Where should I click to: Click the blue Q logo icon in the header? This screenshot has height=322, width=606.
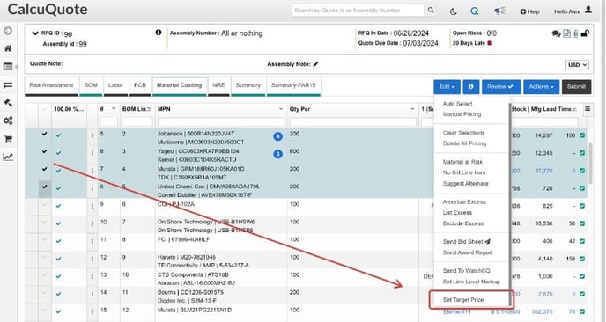[475, 11]
